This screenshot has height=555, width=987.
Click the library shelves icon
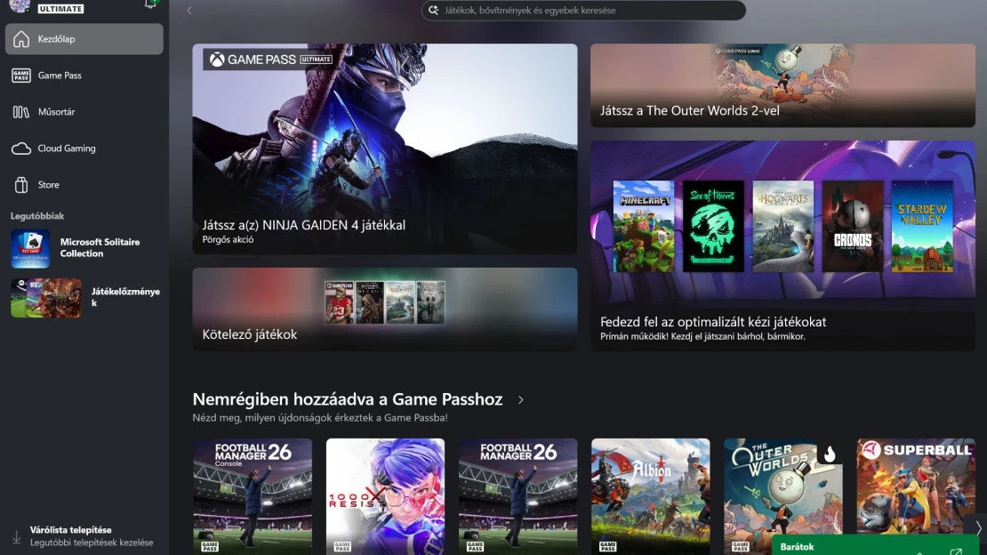(20, 112)
